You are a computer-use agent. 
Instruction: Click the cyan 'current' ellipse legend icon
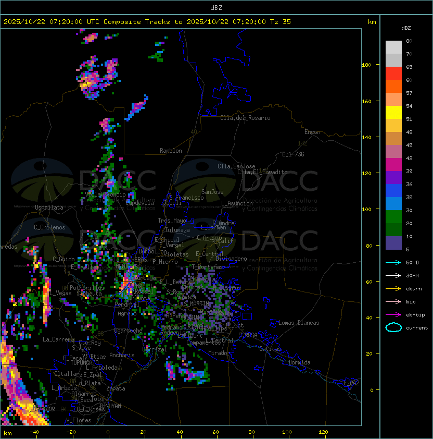(393, 327)
